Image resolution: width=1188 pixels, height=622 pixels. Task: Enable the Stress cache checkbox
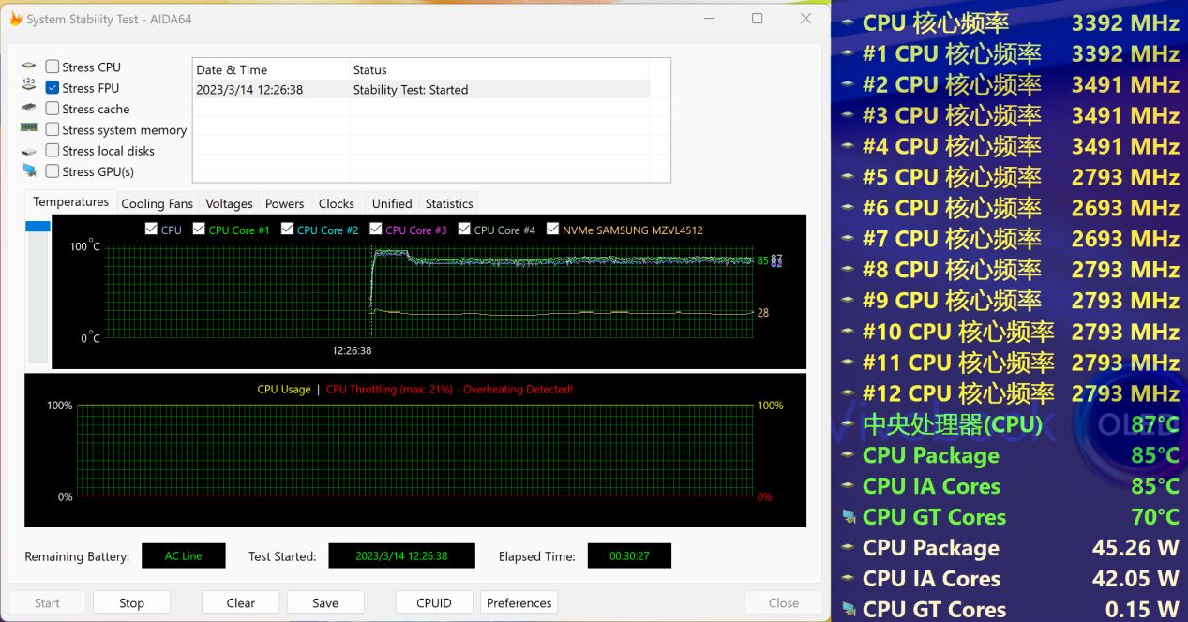[53, 109]
